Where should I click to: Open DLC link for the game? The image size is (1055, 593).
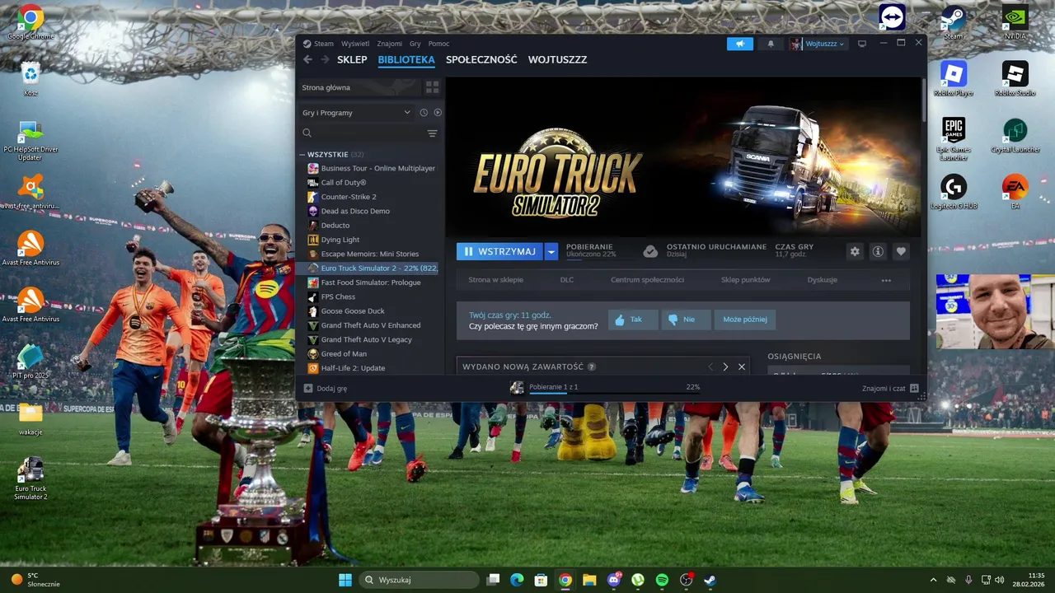click(567, 280)
